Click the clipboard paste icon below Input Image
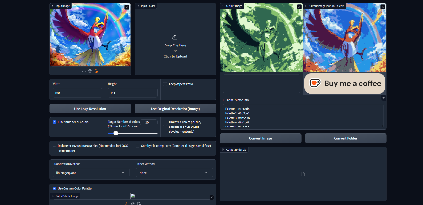This screenshot has height=205, width=423. coord(96,71)
